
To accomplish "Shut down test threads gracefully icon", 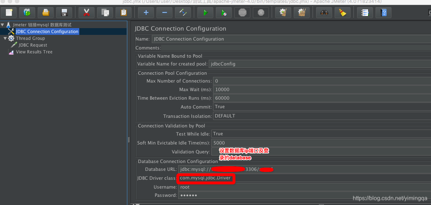I will (261, 12).
